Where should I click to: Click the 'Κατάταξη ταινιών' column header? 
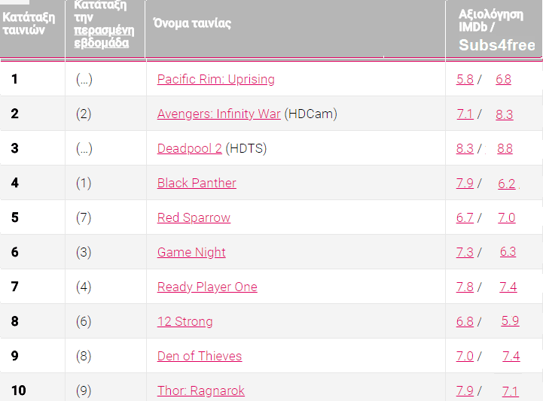[x=29, y=23]
